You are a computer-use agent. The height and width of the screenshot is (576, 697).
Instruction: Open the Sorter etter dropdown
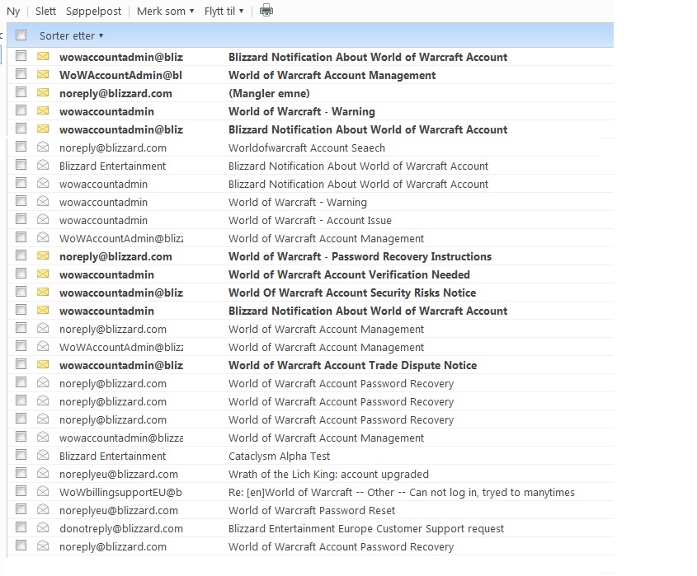(71, 35)
